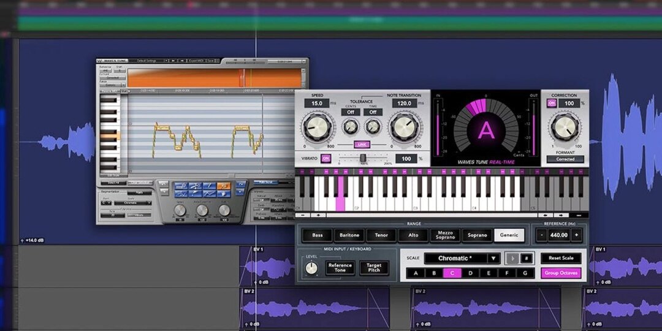Turn off the Correction ON button

point(552,103)
